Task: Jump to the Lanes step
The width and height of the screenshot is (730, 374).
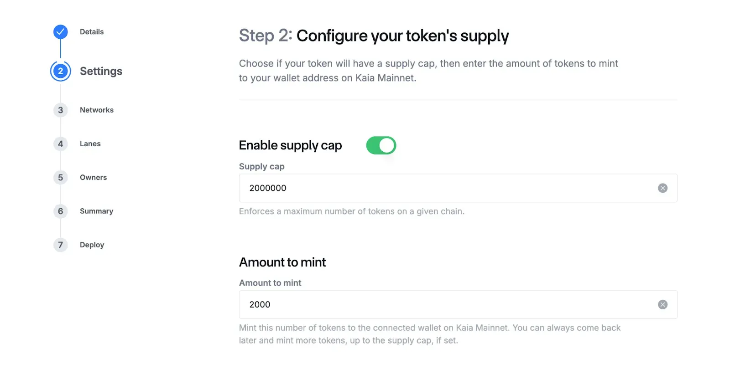Action: tap(90, 144)
